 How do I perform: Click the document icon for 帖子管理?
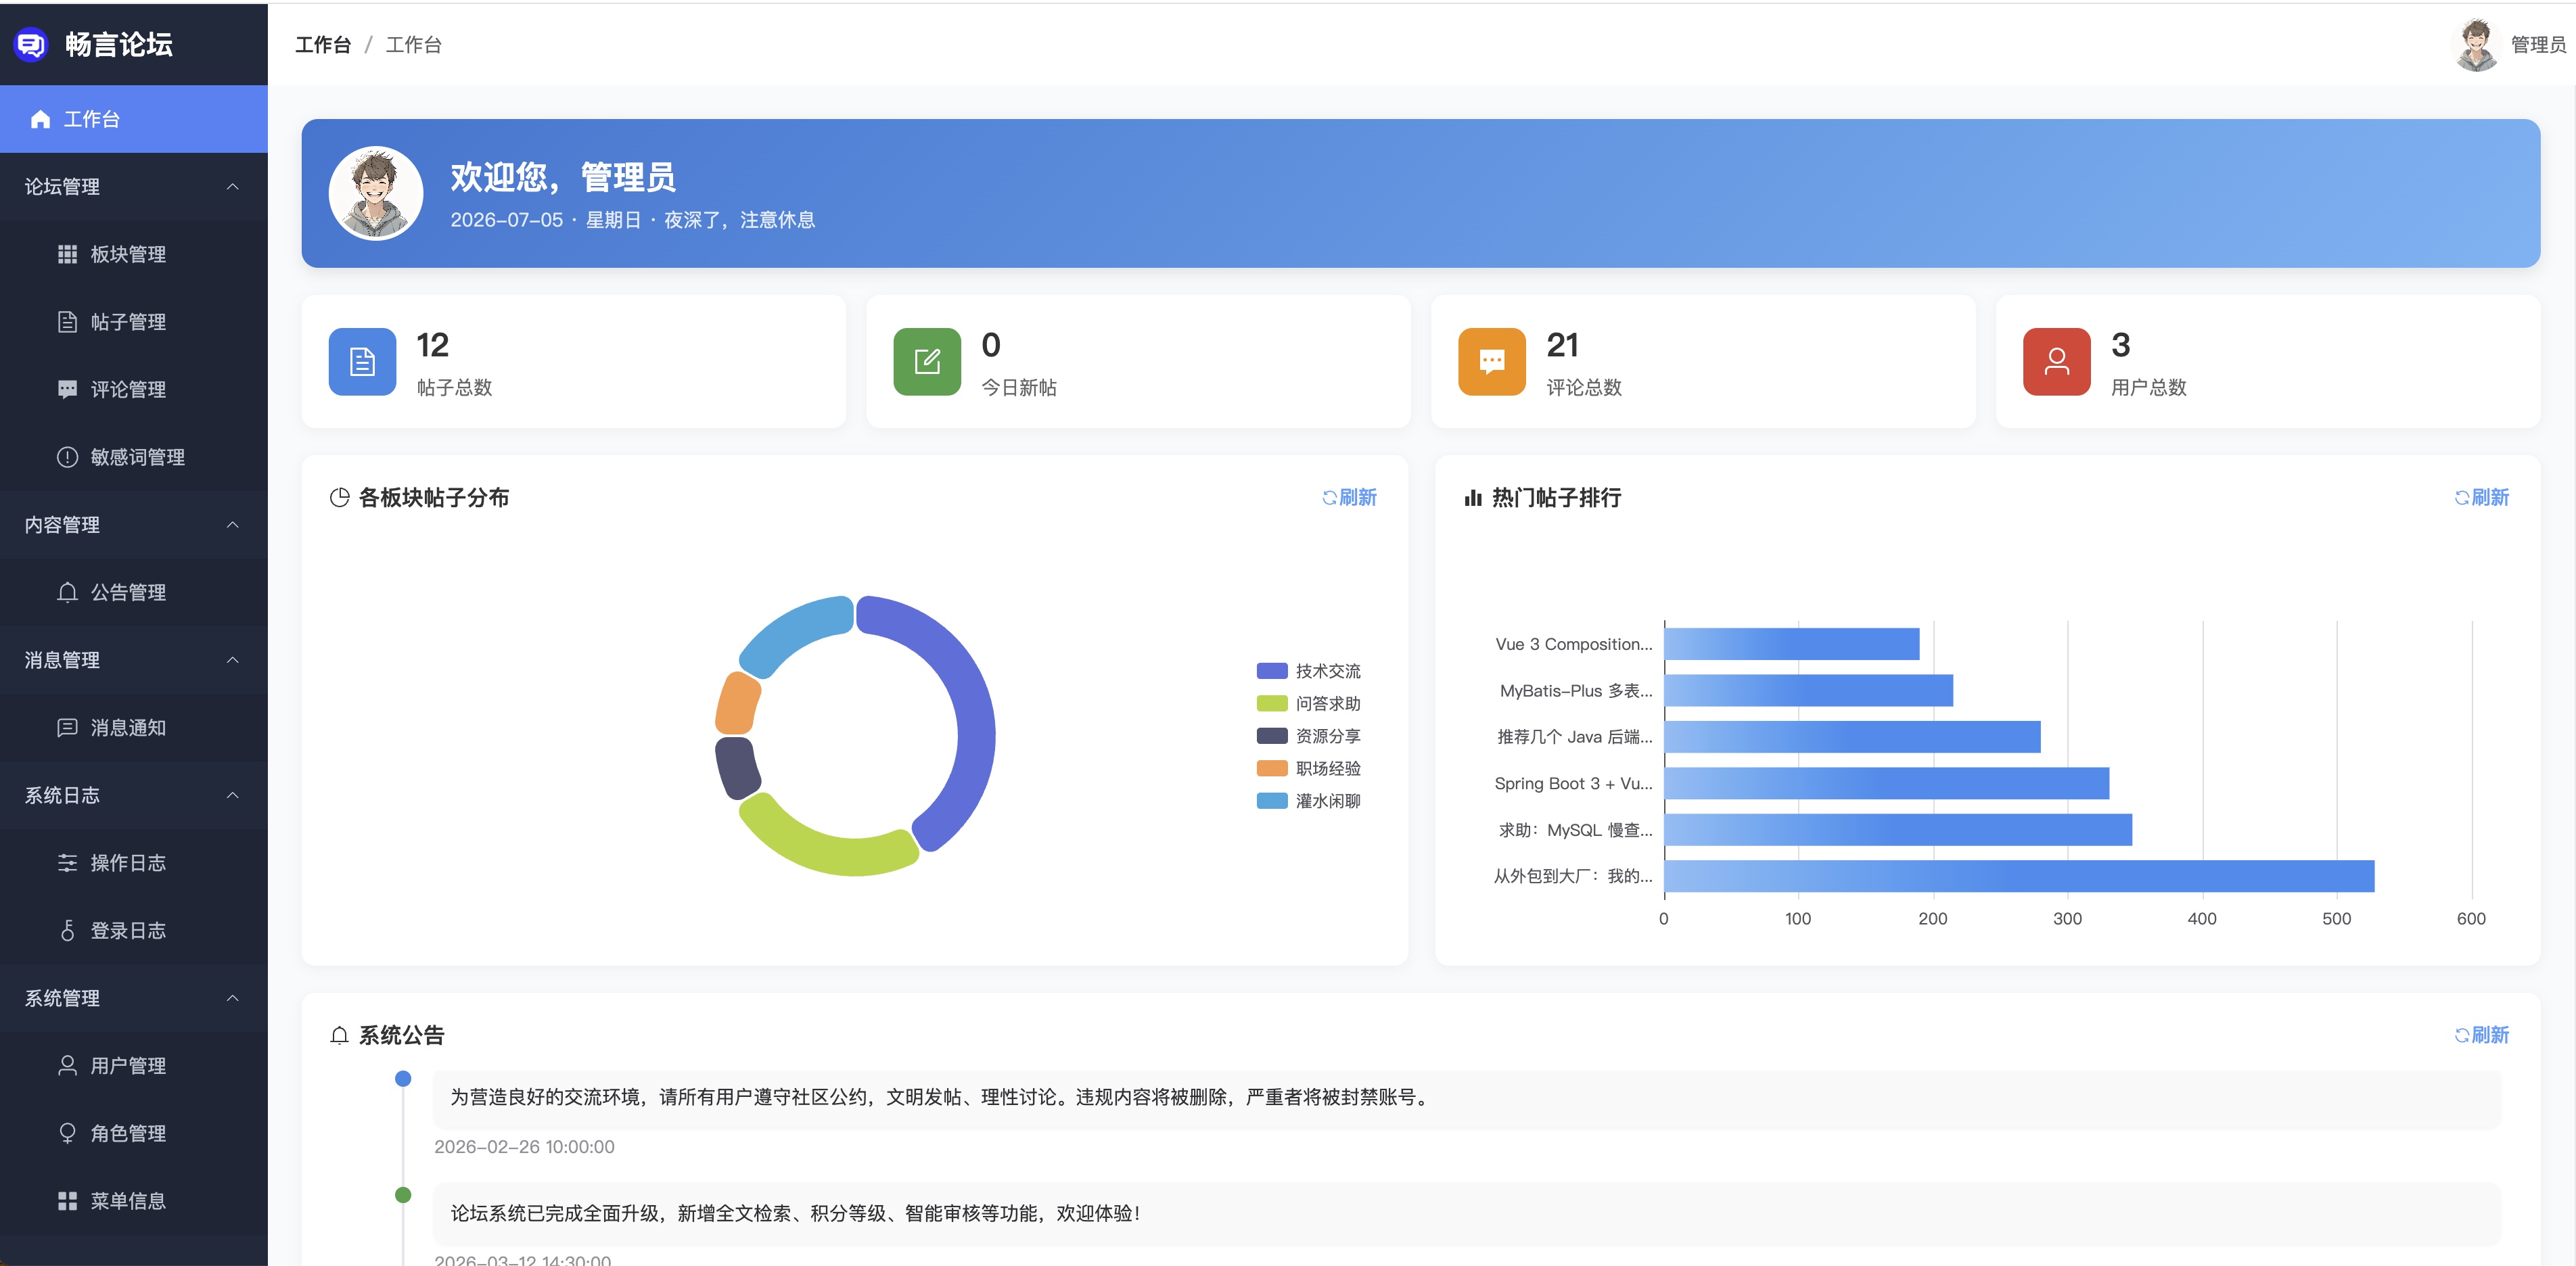[67, 322]
